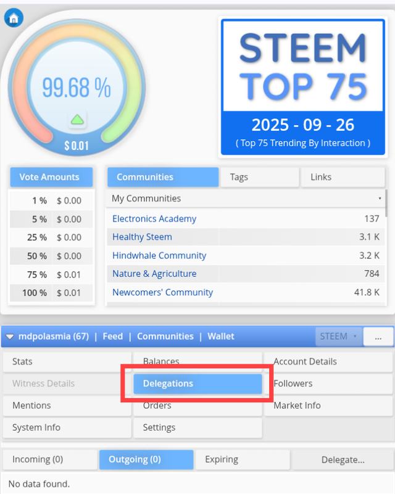Switch to the Tags tab
Image resolution: width=395 pixels, height=494 pixels.
click(x=260, y=177)
